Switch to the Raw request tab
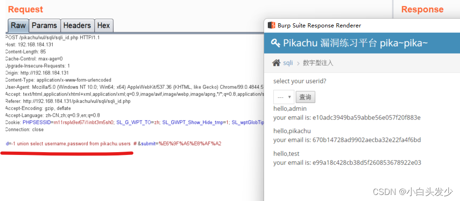Viewport: 460px width, 201px height. (x=18, y=26)
